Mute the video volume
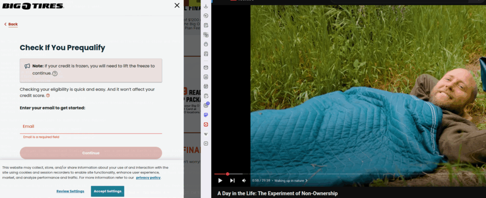The height and width of the screenshot is (198, 486). pyautogui.click(x=244, y=180)
